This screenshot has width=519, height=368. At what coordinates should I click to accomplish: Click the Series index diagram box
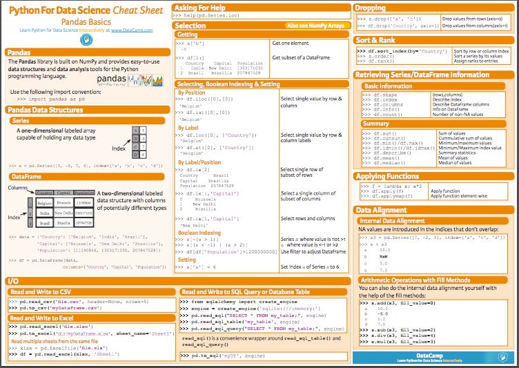(139, 142)
